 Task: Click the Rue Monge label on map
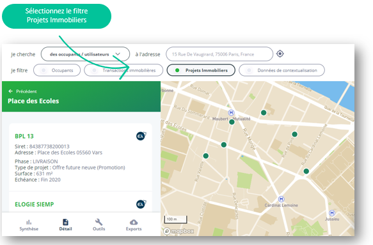[x=249, y=140]
